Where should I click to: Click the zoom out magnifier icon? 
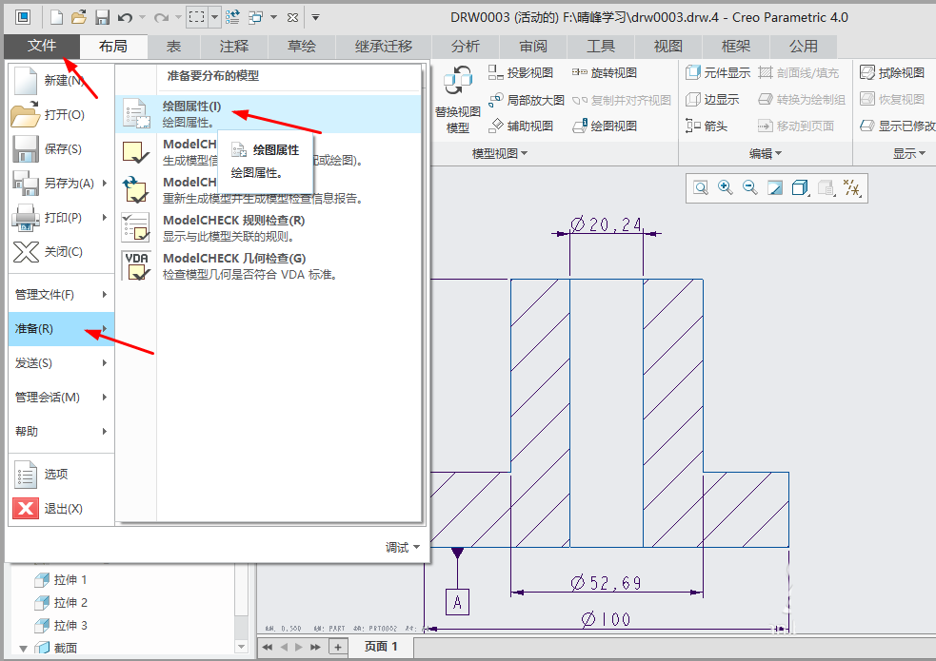coord(749,188)
